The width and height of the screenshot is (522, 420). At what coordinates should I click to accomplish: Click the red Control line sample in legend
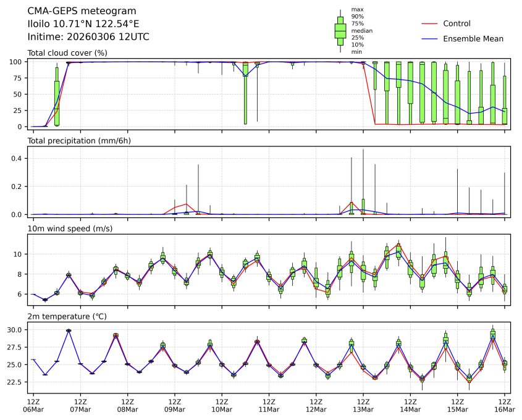point(429,23)
